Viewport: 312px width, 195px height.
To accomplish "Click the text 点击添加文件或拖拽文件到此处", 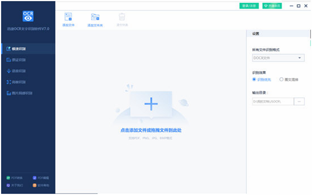I will click(x=151, y=130).
